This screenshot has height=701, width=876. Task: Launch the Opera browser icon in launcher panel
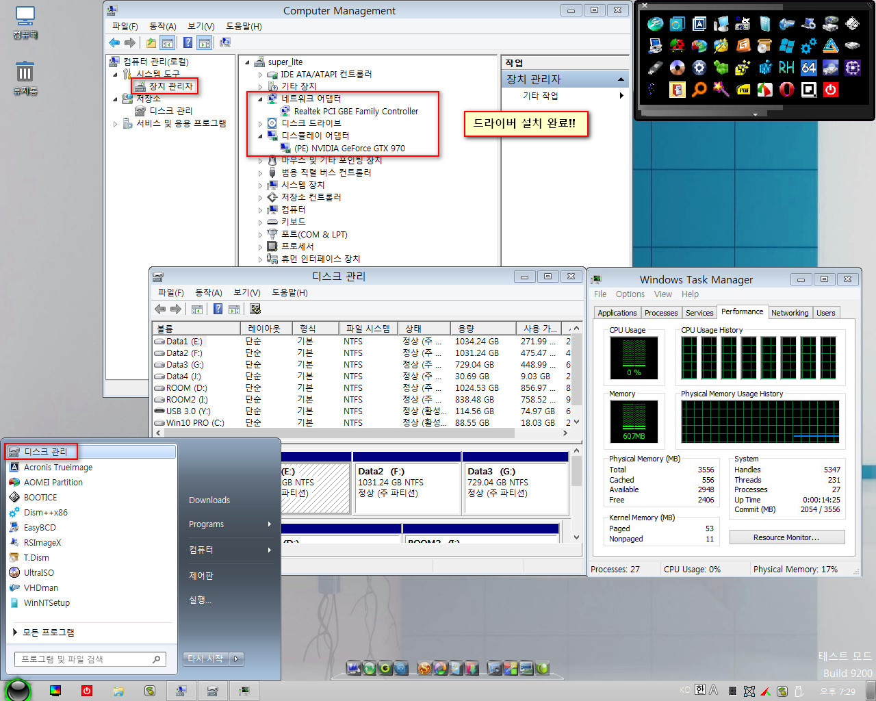pyautogui.click(x=786, y=90)
